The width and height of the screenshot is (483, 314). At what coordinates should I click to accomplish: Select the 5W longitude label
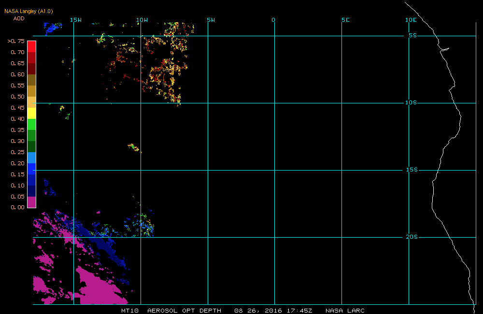point(210,20)
